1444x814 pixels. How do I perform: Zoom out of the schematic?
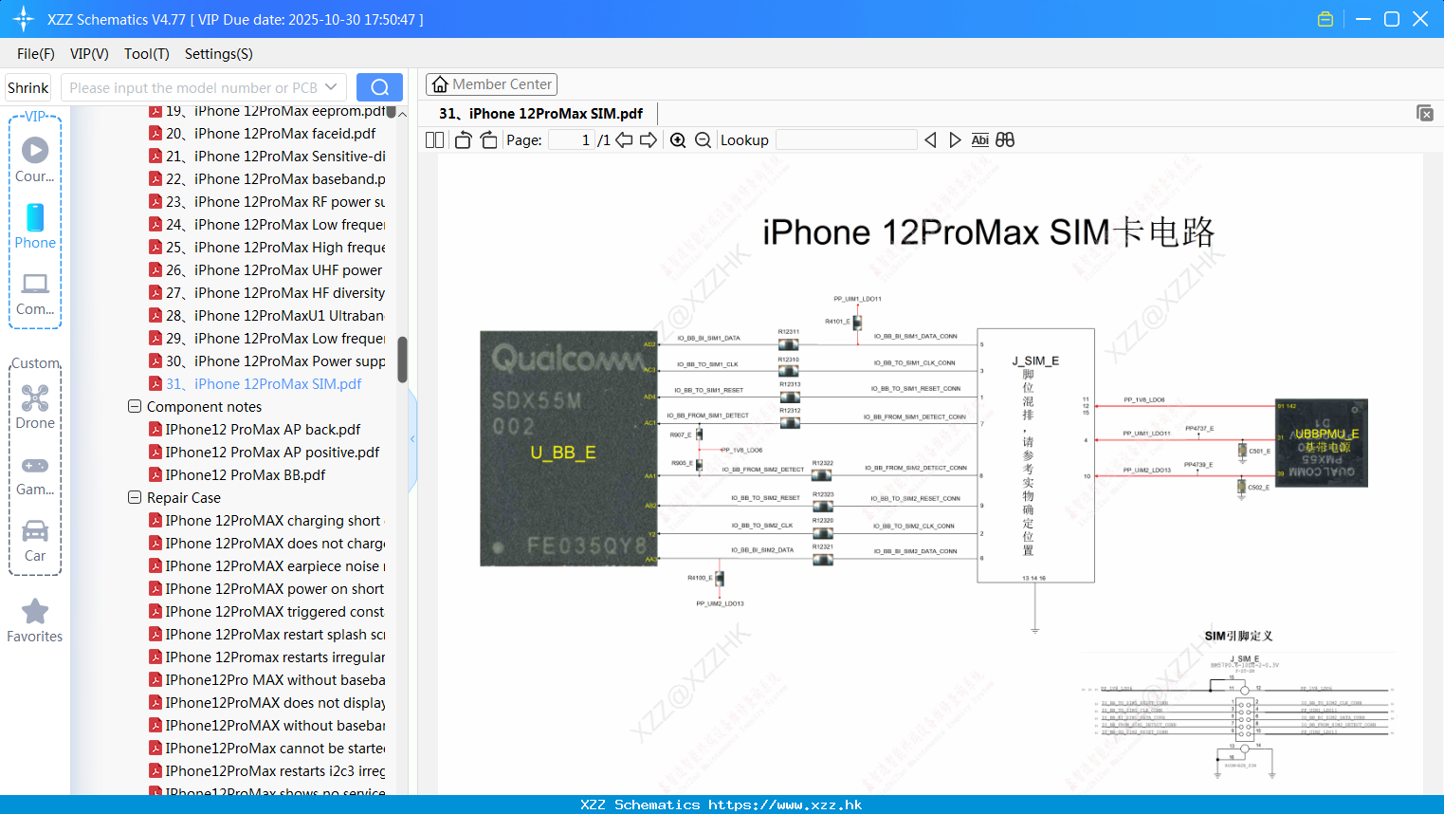(x=704, y=140)
